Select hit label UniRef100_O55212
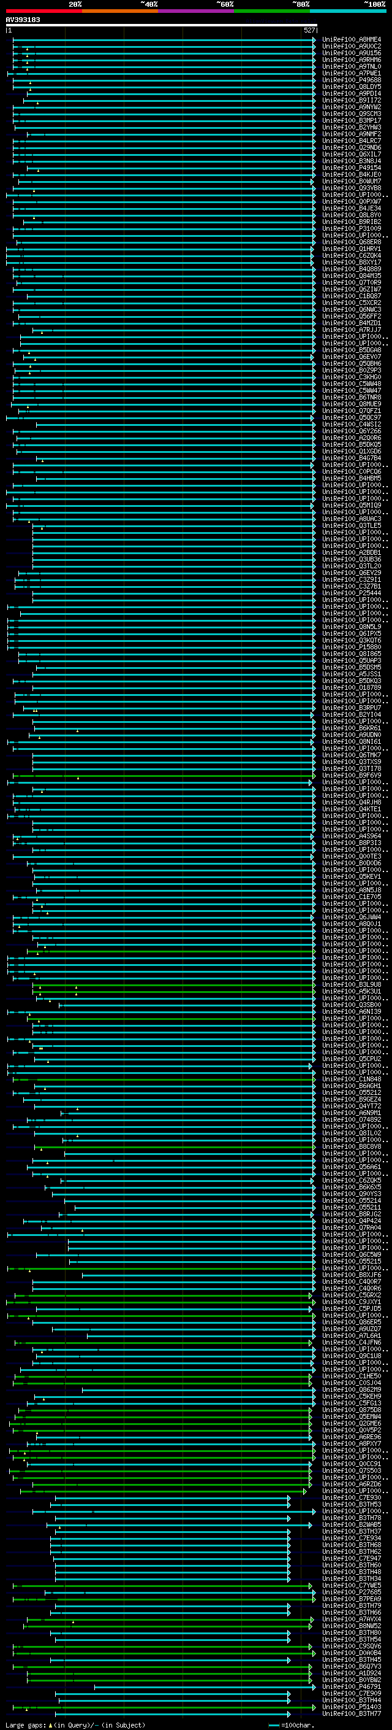 click(x=352, y=1092)
